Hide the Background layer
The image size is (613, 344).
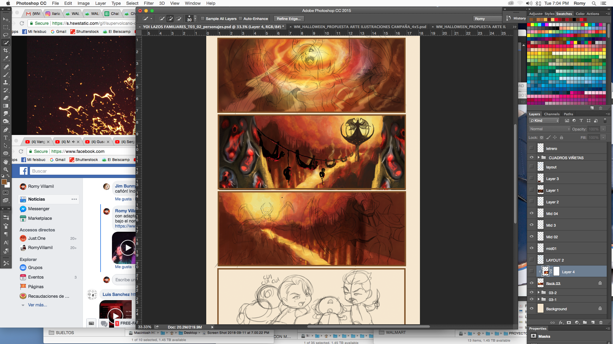[x=532, y=308]
